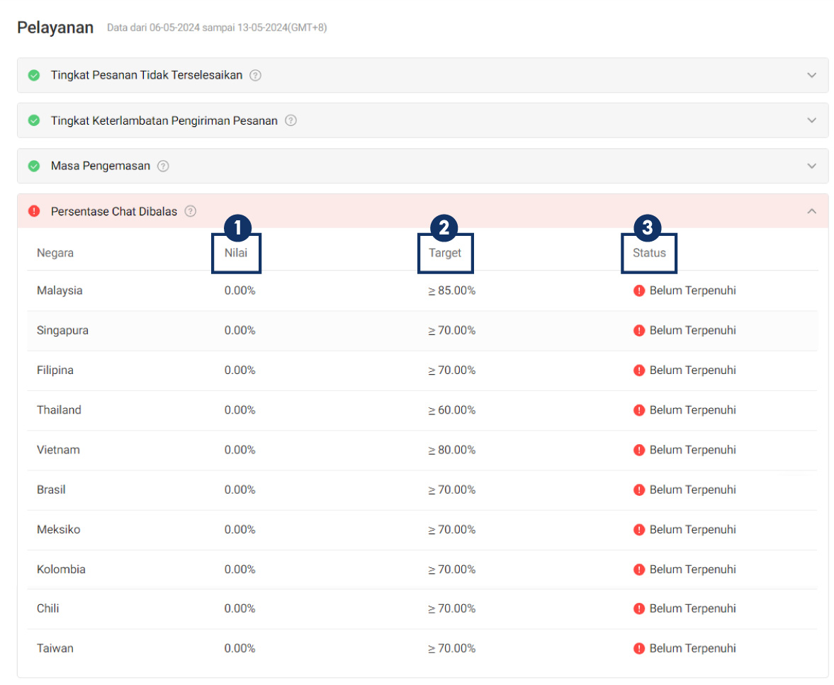Screen dimensions: 834x685
Task: Click the Target column header
Action: (x=445, y=253)
